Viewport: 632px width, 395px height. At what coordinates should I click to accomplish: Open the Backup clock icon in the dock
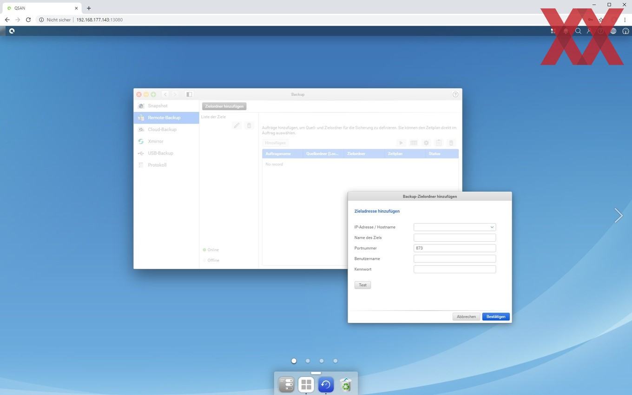326,384
